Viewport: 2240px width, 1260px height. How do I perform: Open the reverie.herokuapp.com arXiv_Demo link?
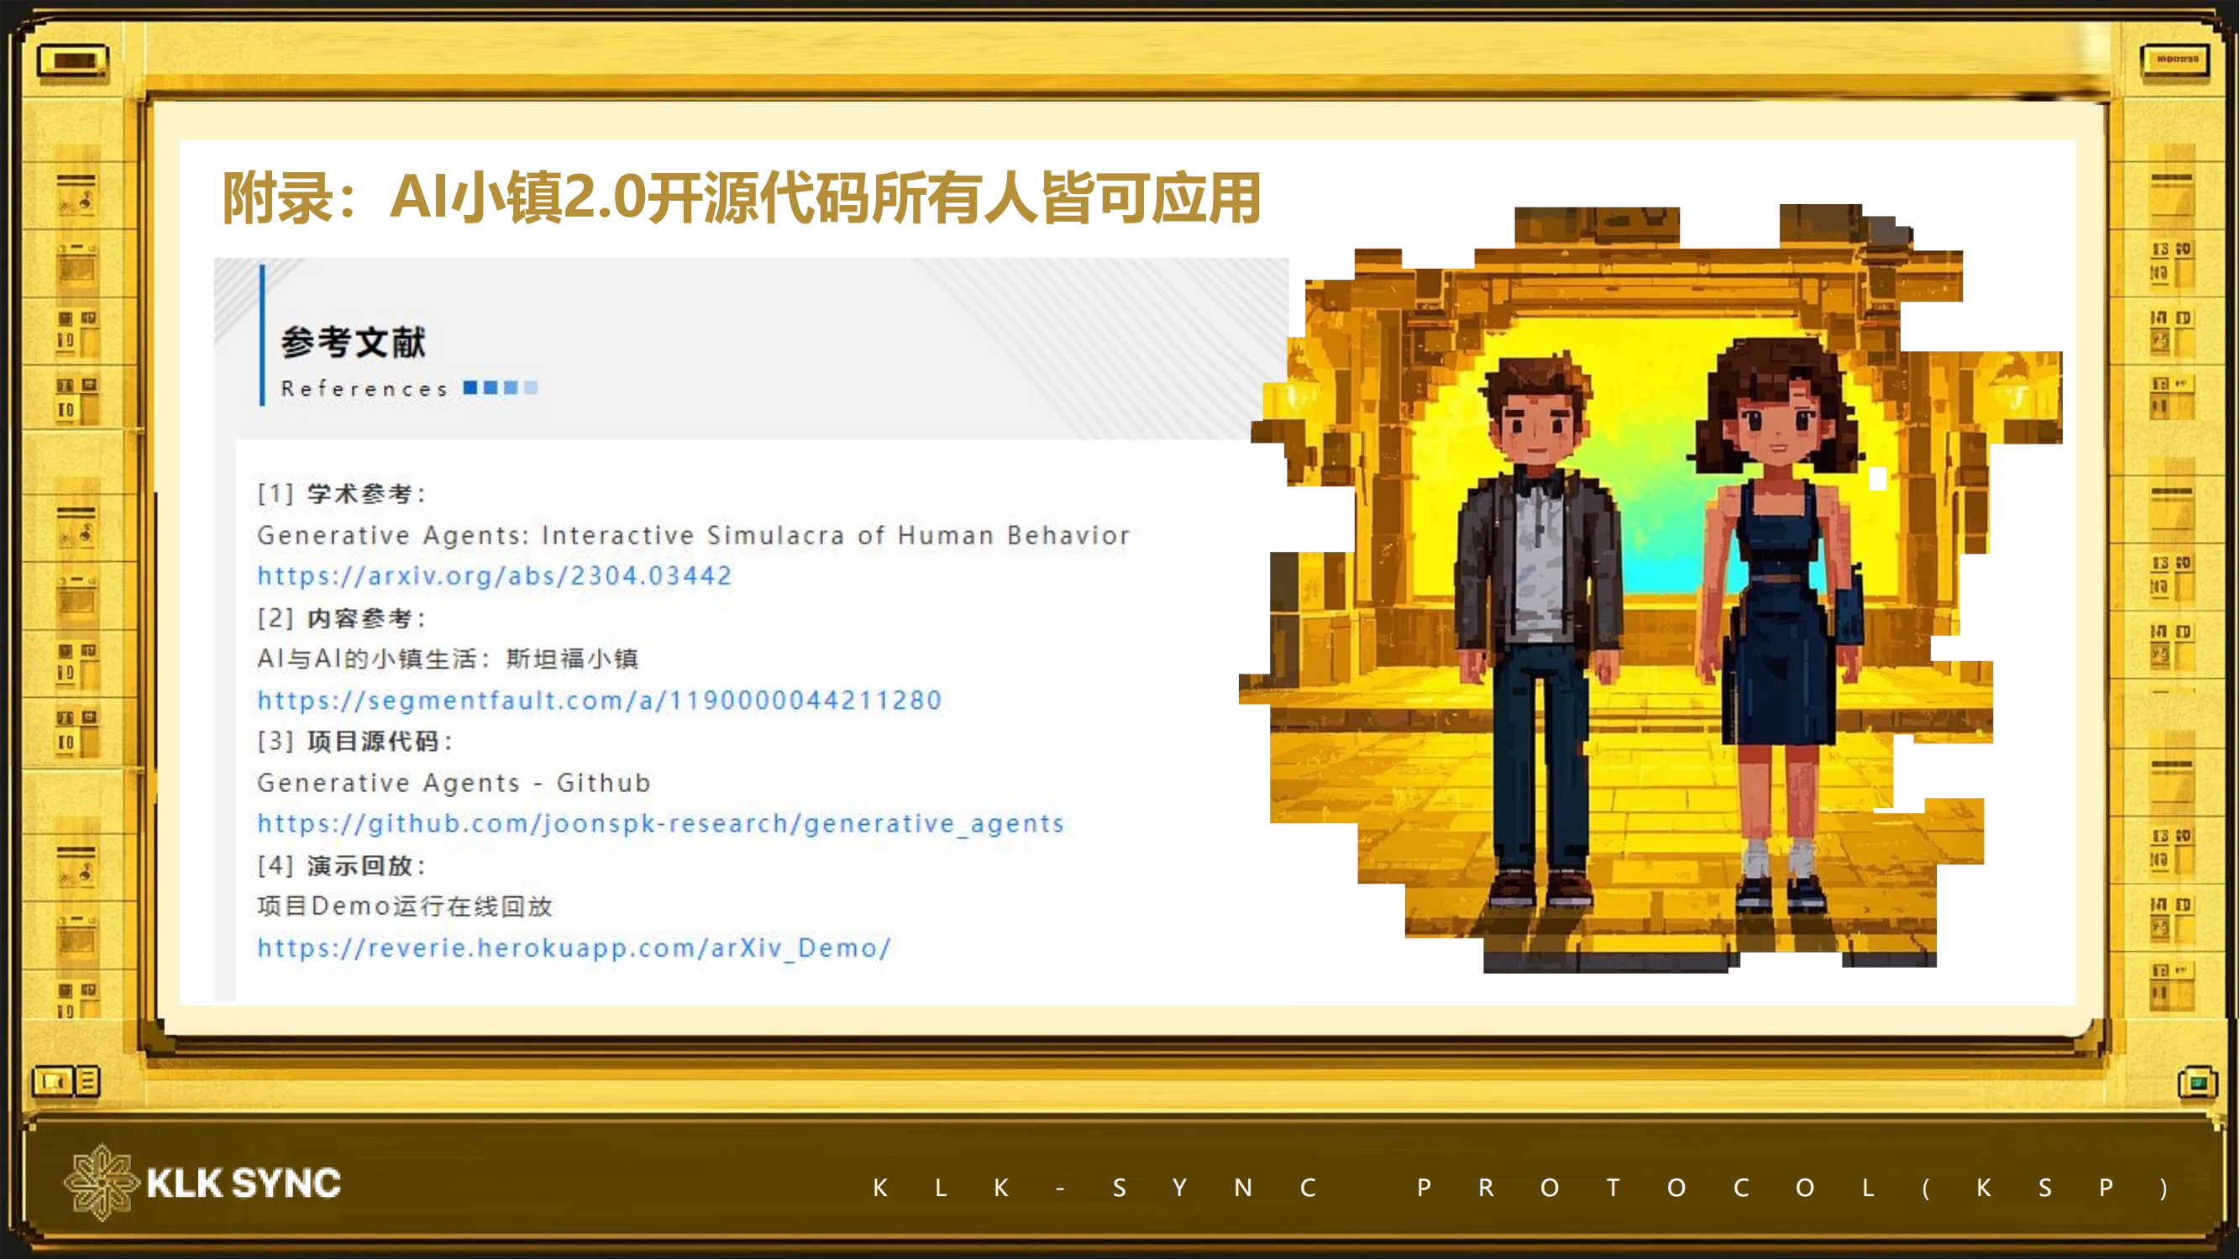click(x=574, y=948)
